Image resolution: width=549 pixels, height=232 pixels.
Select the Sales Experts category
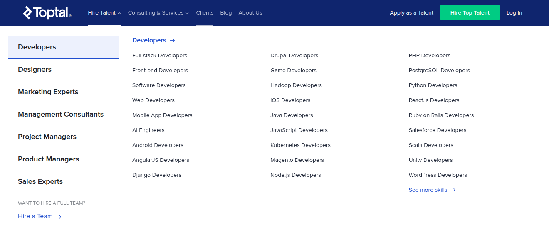click(x=63, y=182)
